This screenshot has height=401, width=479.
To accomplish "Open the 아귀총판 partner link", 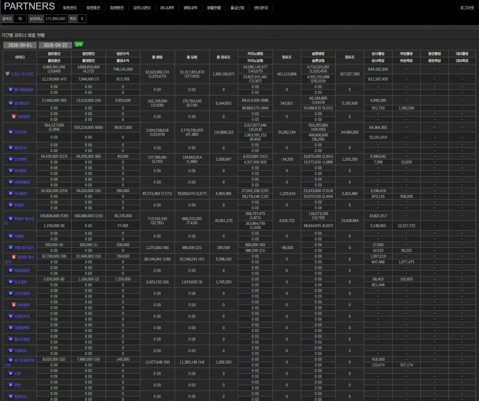I will (21, 194).
